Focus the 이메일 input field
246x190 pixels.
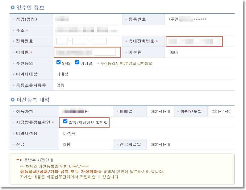point(85,52)
